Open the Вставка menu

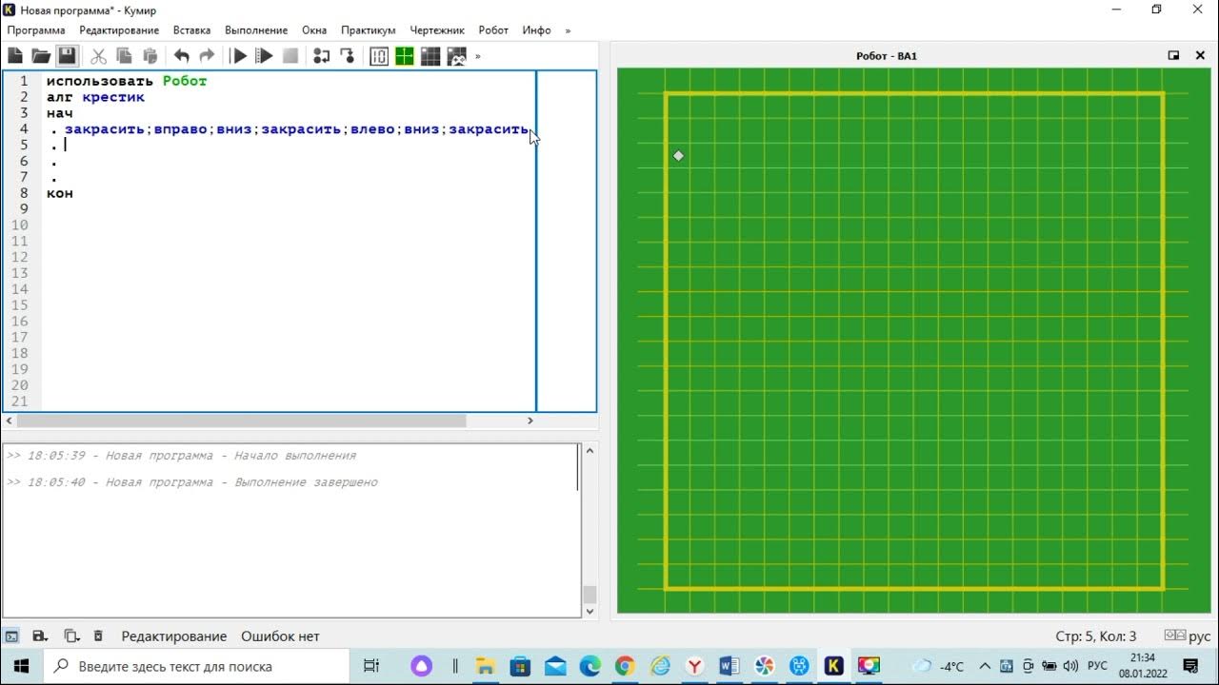(x=191, y=30)
